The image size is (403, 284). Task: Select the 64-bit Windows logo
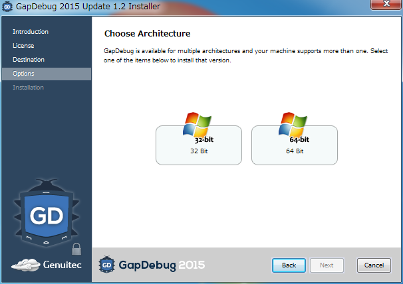(x=294, y=123)
